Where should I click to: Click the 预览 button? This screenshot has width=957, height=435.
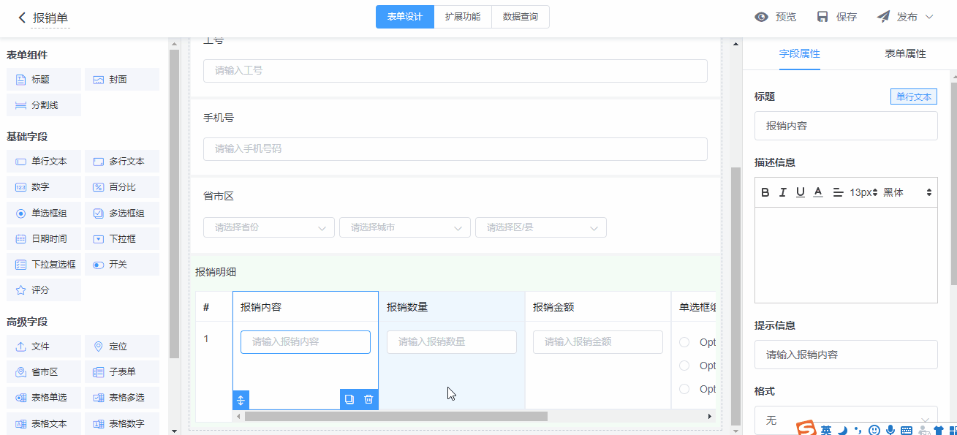pyautogui.click(x=776, y=17)
